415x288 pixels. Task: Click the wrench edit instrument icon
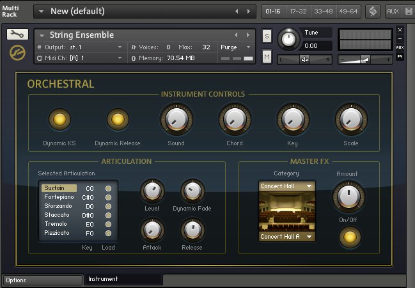(x=17, y=35)
